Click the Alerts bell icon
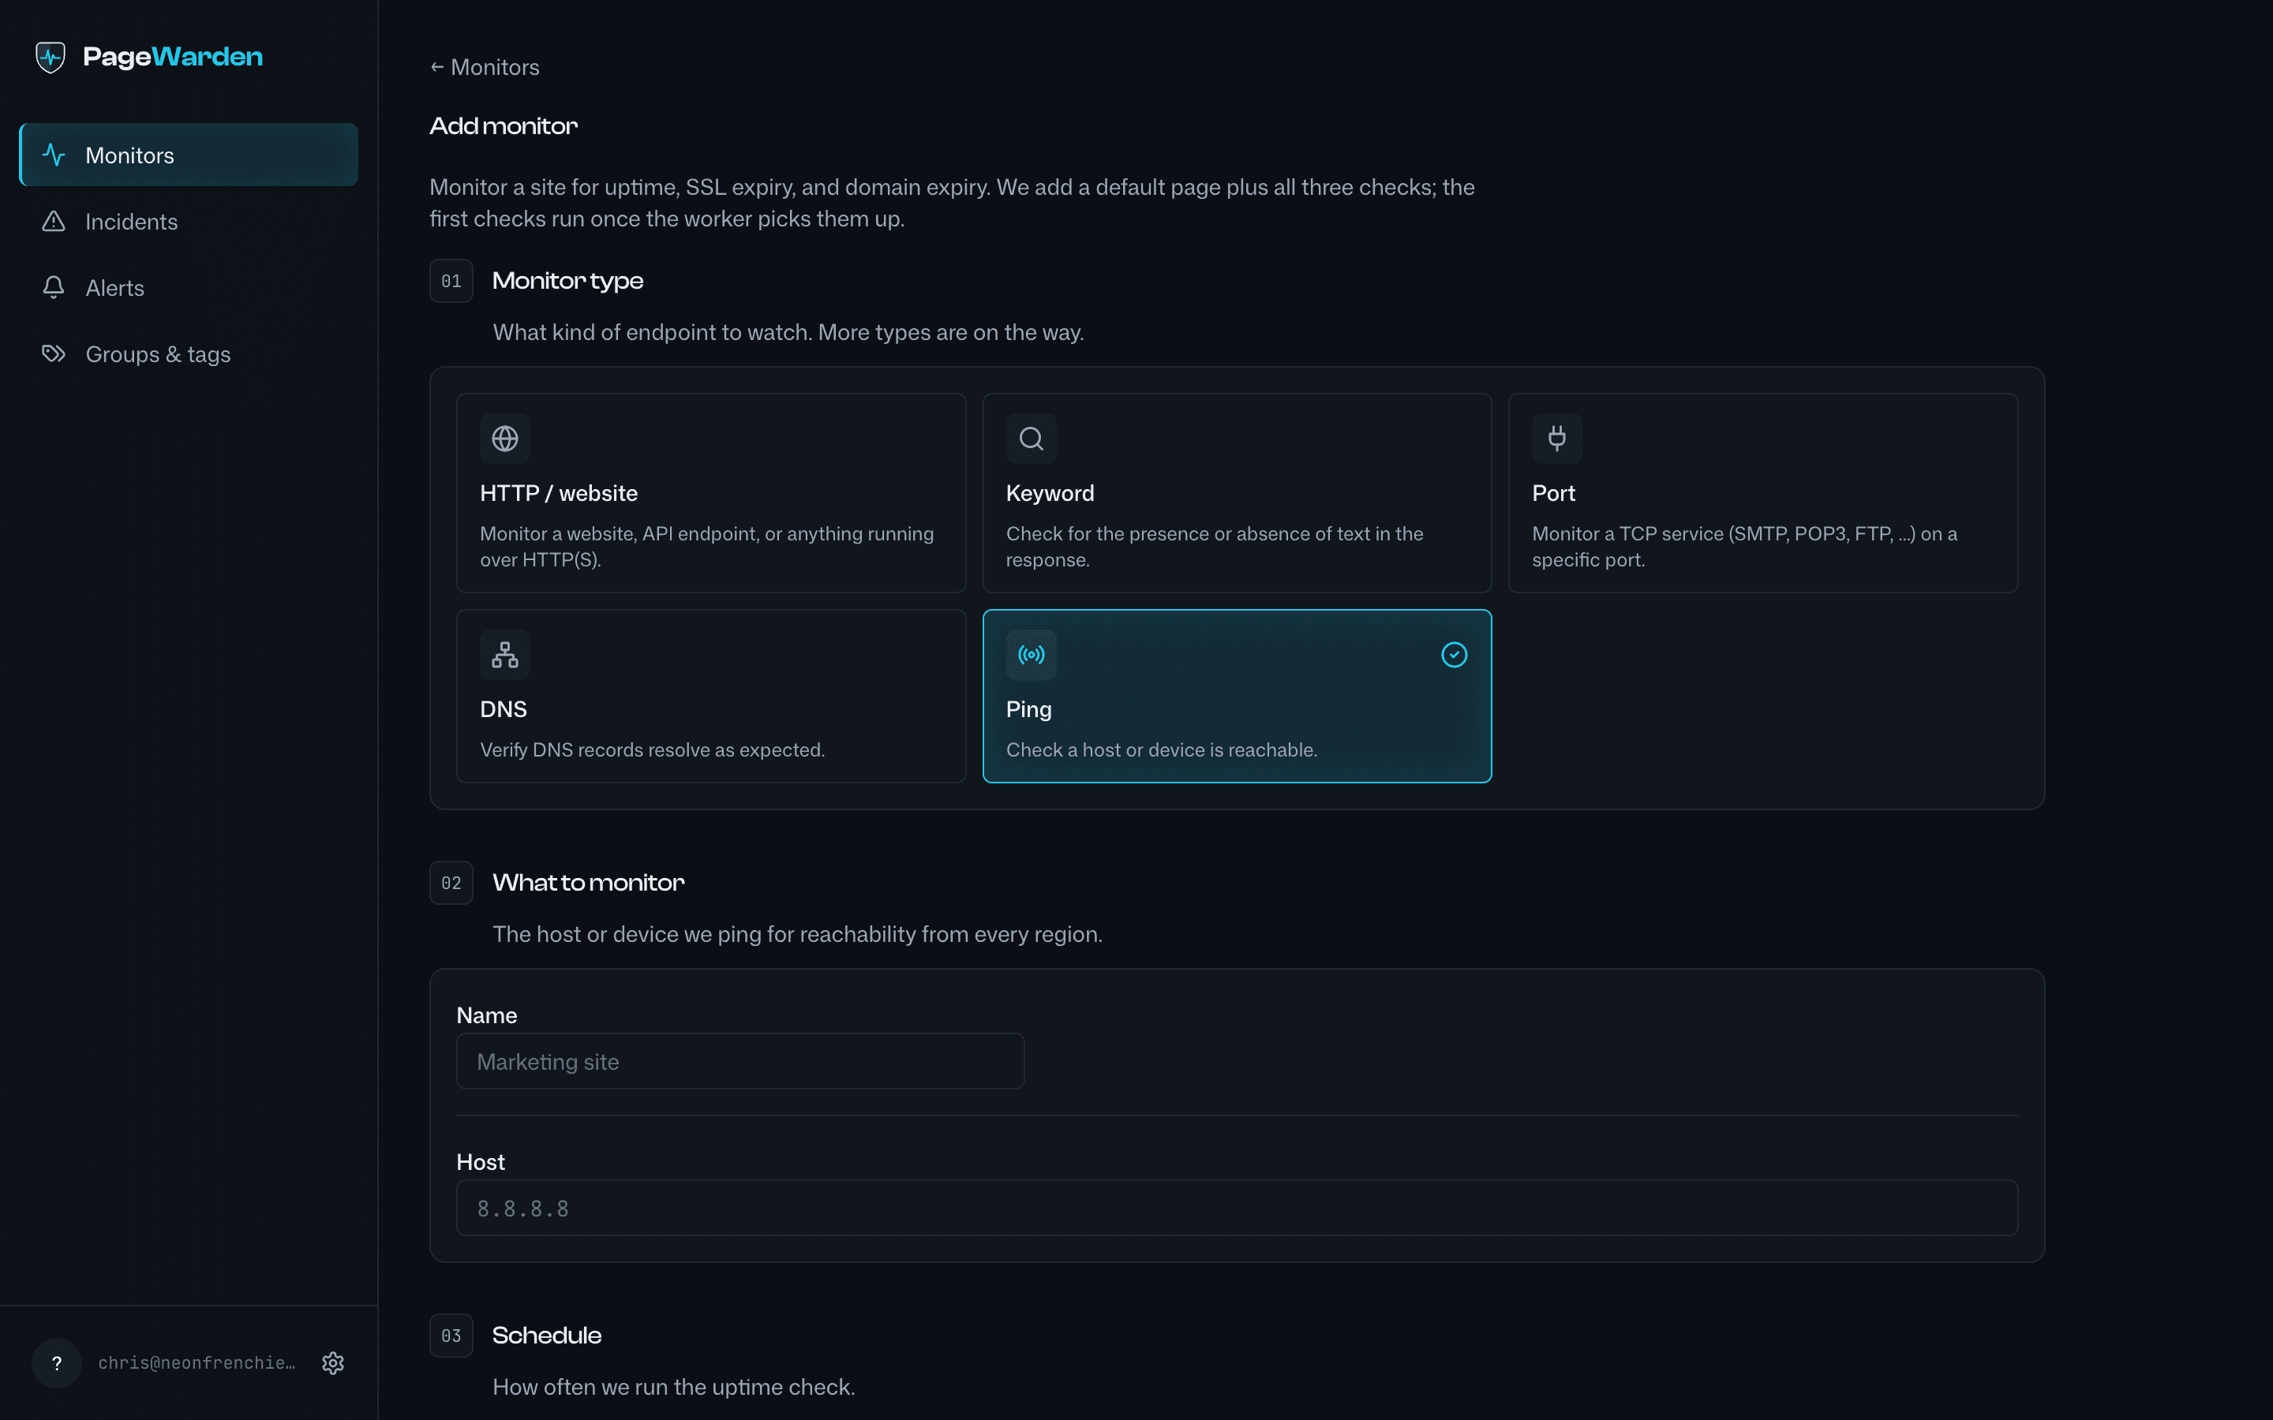 click(54, 287)
